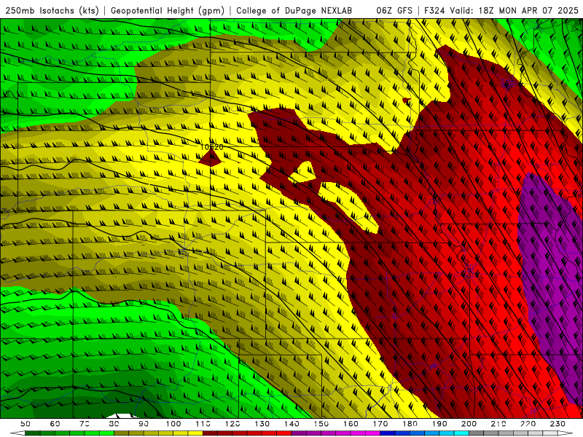The height and width of the screenshot is (437, 583).
Task: Click the 'F324' forecast hour text
Action: coord(435,11)
